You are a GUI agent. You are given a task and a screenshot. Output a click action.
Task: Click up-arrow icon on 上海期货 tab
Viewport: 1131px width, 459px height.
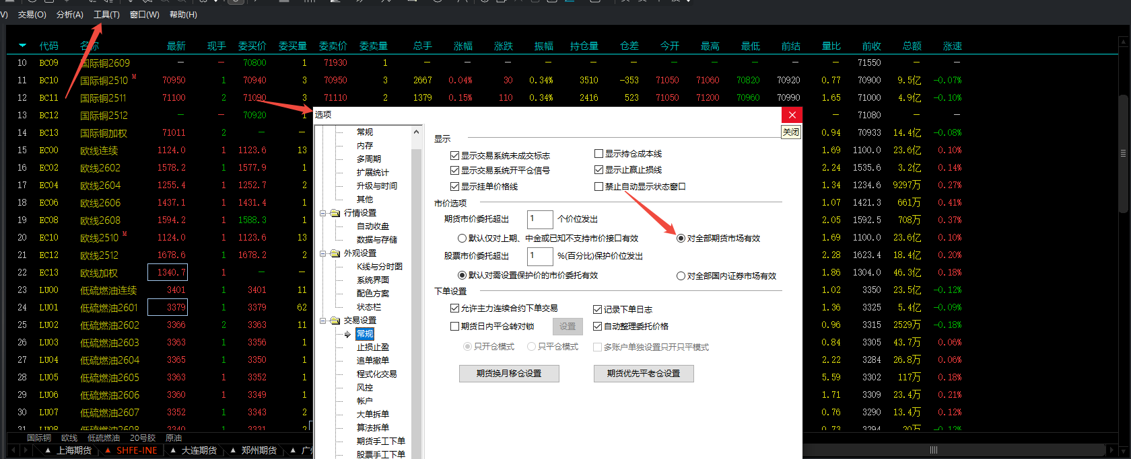(48, 450)
